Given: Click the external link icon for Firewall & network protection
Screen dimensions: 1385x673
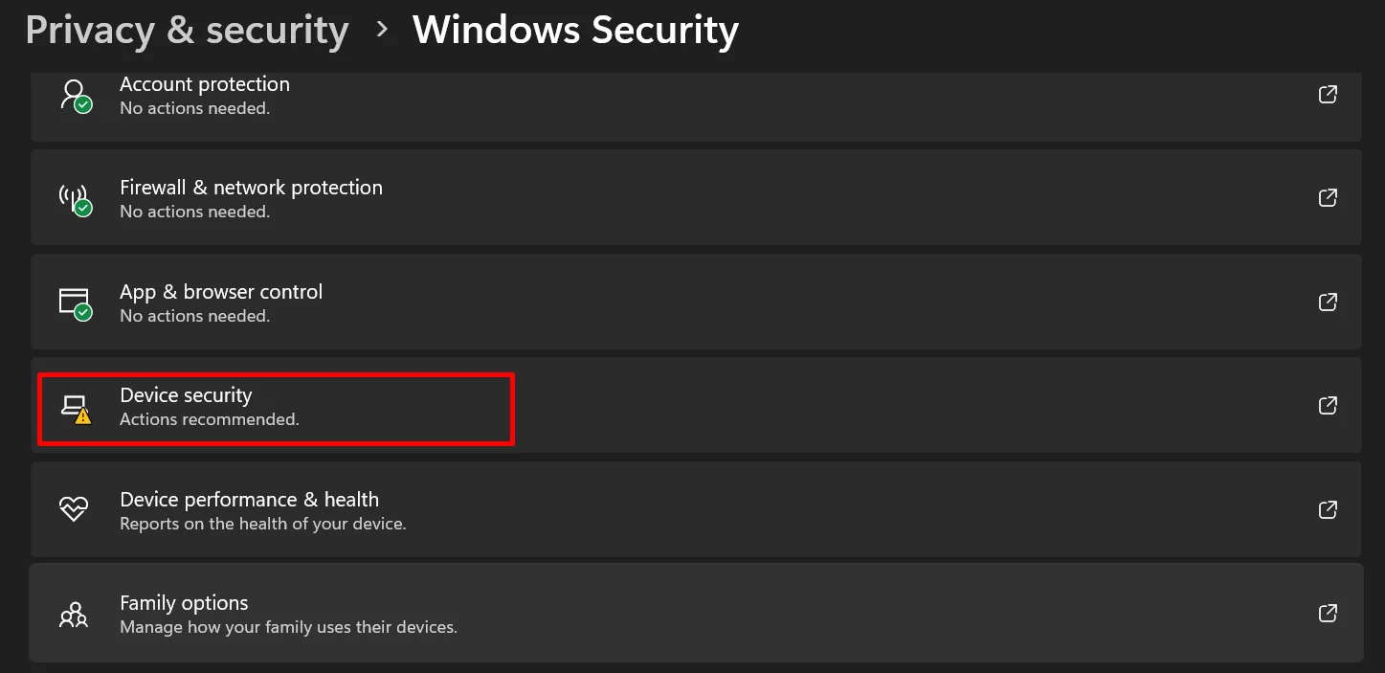Looking at the screenshot, I should tap(1328, 197).
